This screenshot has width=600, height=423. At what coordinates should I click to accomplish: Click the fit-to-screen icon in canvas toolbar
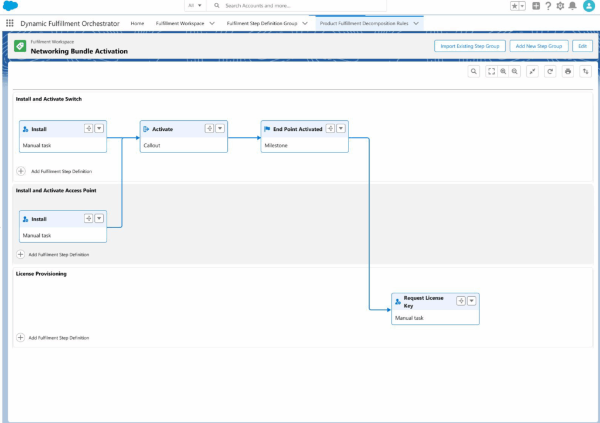[x=492, y=72]
